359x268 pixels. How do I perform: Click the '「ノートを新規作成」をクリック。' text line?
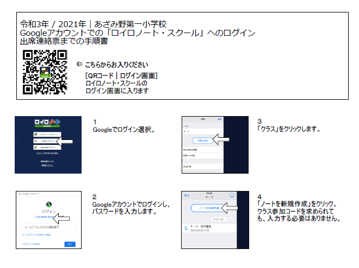click(x=297, y=203)
